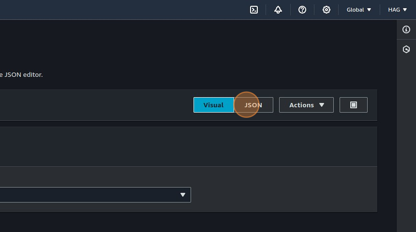Screen dimensions: 416x232
Task: Click the empty area below right sidebar icons
Action: tap(406, 145)
